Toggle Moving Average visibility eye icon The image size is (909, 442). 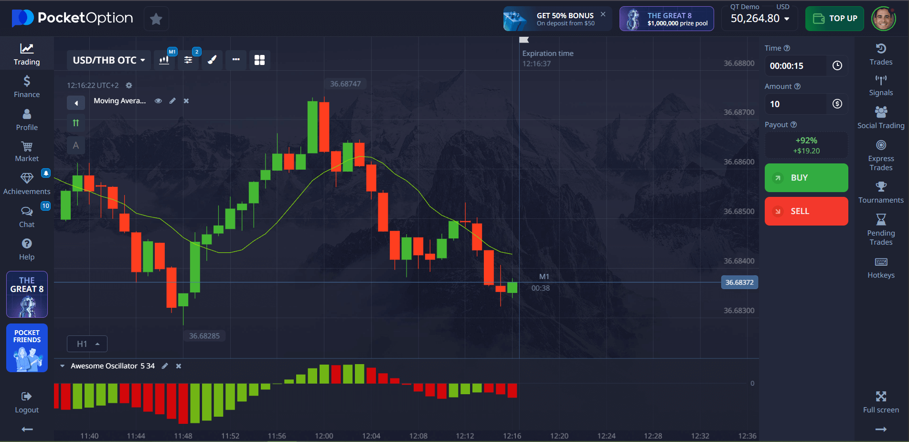pyautogui.click(x=158, y=101)
